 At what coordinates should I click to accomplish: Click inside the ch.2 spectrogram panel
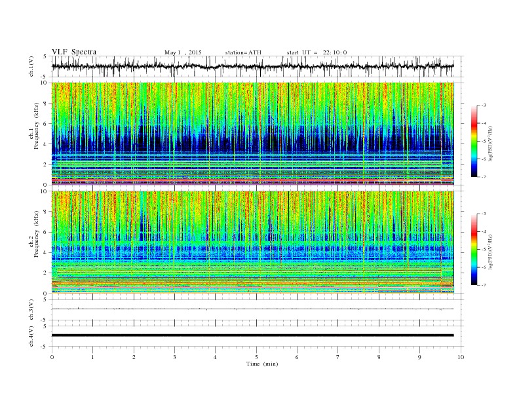click(252, 242)
